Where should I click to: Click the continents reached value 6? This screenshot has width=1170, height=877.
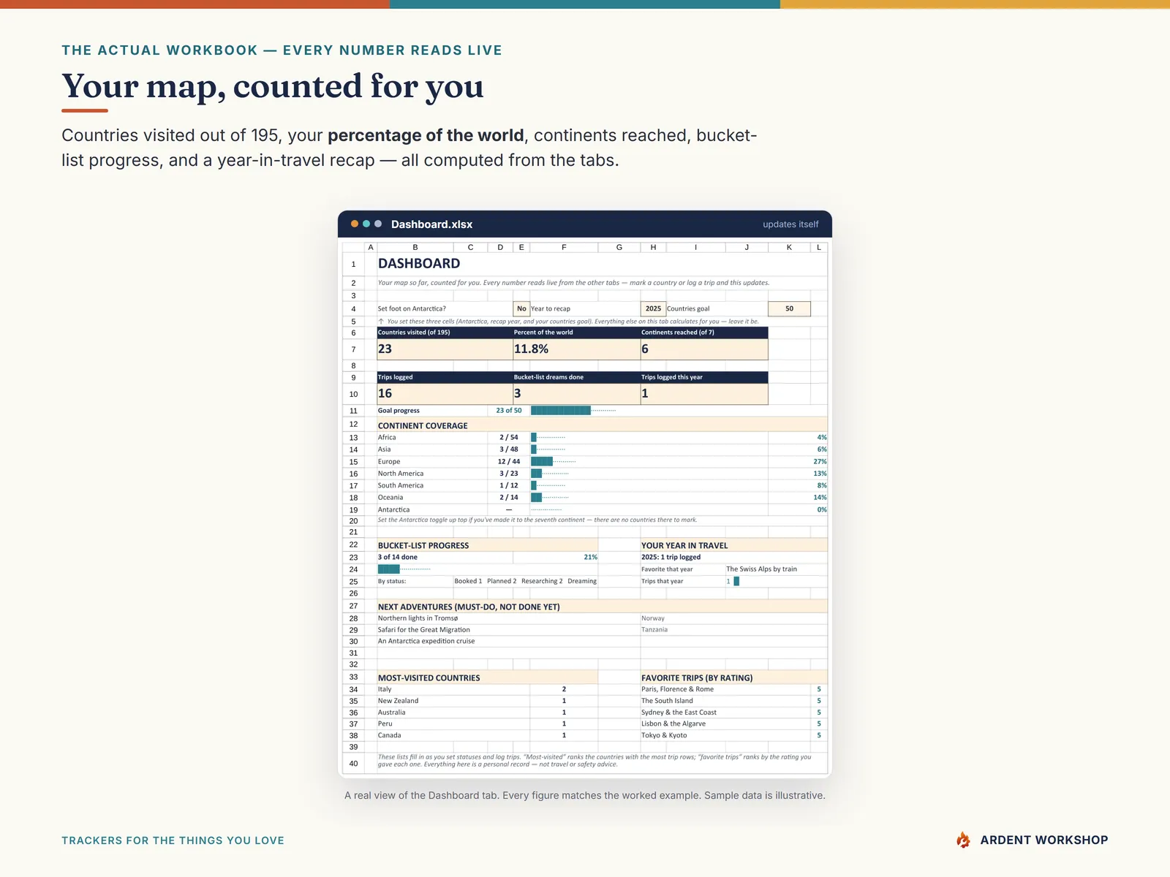[x=645, y=349]
